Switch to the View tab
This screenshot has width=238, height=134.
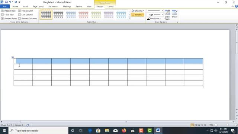point(89,7)
